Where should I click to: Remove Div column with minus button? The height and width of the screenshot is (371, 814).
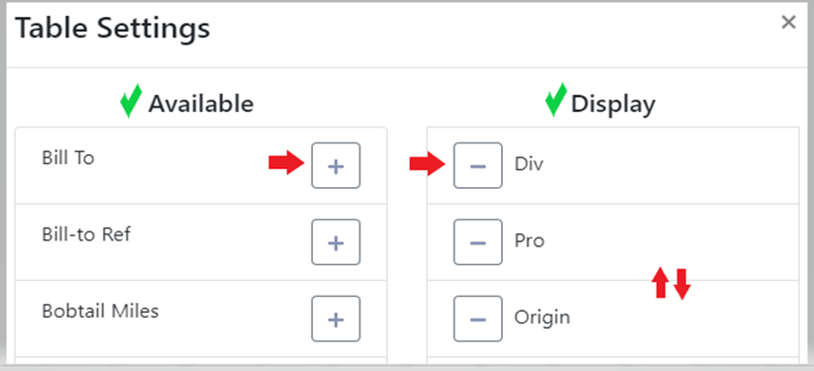tap(477, 165)
